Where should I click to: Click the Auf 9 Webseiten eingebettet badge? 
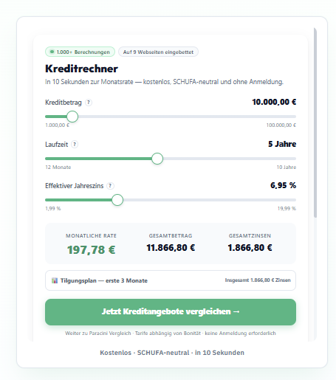(x=158, y=52)
